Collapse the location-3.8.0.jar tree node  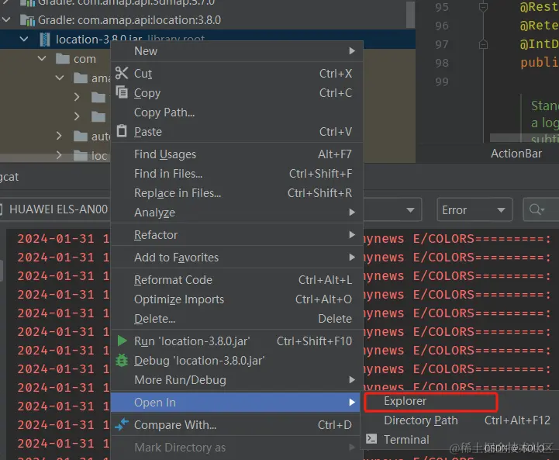pyautogui.click(x=24, y=39)
